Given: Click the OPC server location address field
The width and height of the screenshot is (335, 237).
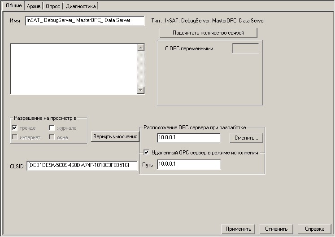Looking at the screenshot, I should pyautogui.click(x=189, y=138).
